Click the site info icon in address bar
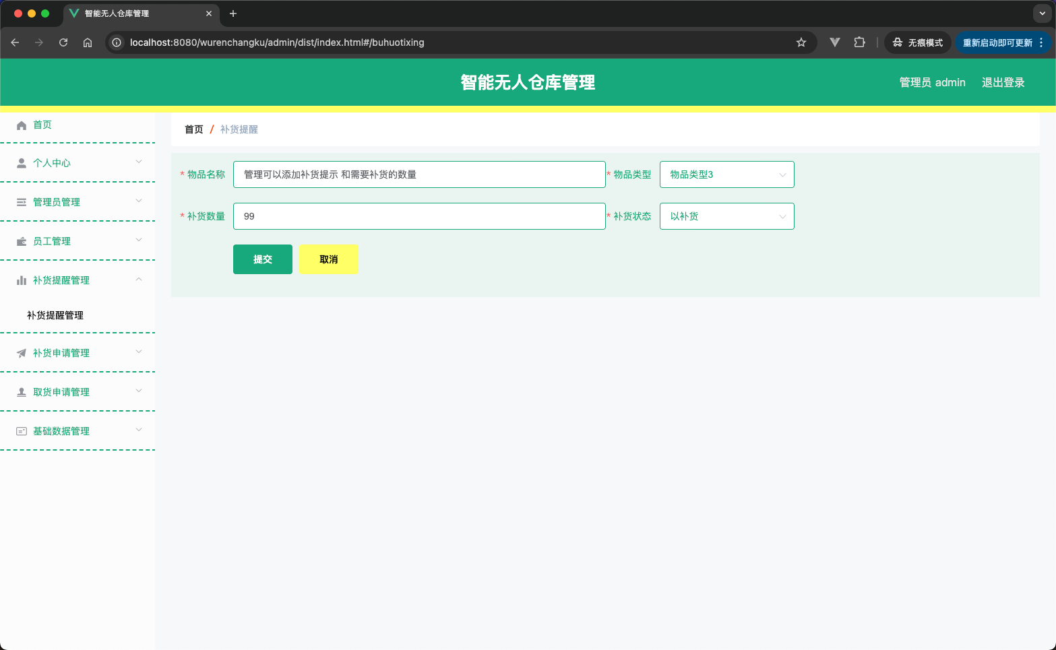 click(x=117, y=42)
